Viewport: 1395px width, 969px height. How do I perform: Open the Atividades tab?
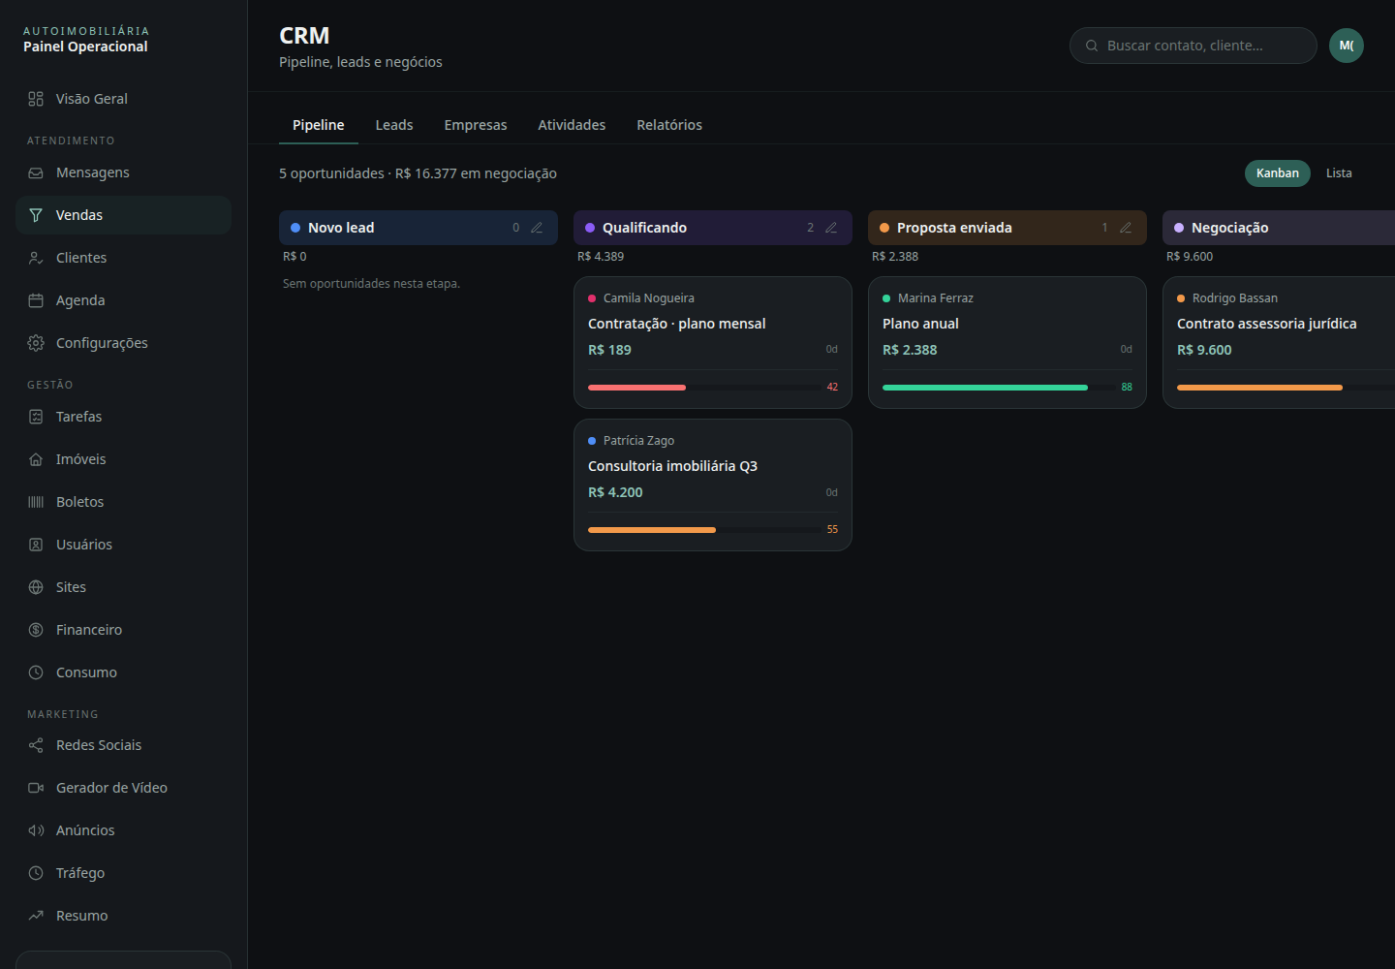(x=572, y=125)
